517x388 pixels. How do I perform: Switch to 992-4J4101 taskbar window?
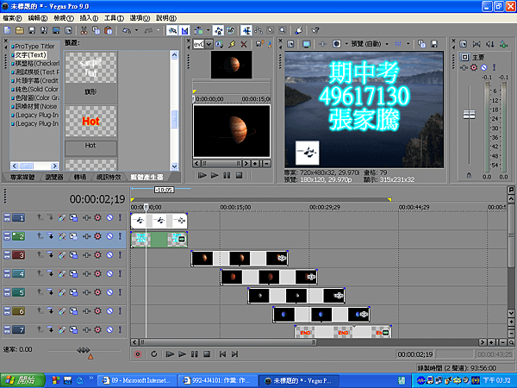(x=218, y=380)
